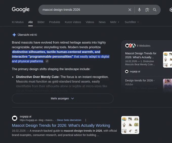Click svgapp.ai site name in sources panel
The width and height of the screenshot is (172, 143).
pos(135,72)
